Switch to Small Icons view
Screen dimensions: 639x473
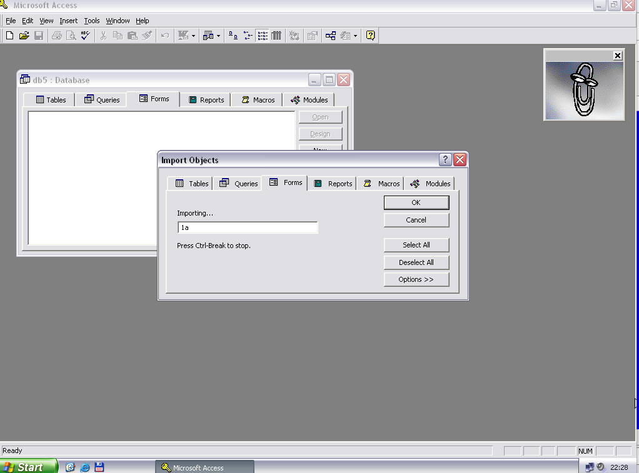click(248, 36)
